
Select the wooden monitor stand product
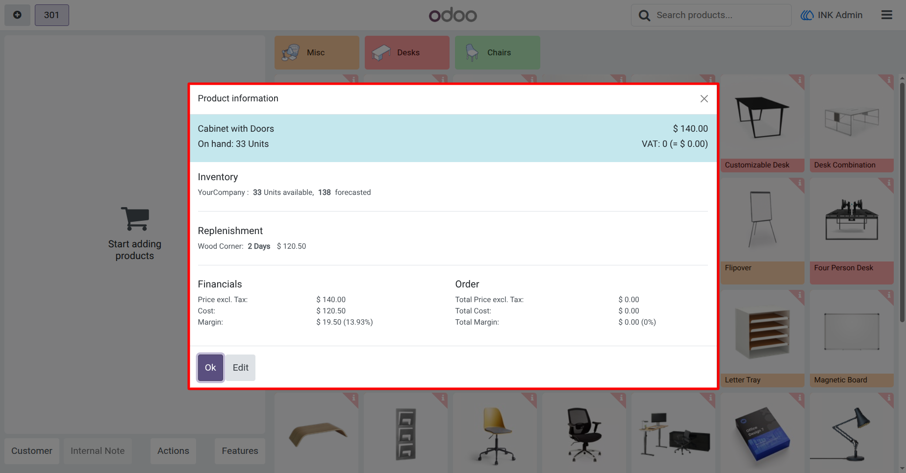click(x=317, y=433)
